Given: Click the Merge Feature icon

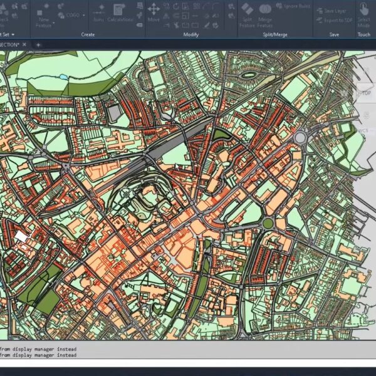Looking at the screenshot, I should point(265,11).
